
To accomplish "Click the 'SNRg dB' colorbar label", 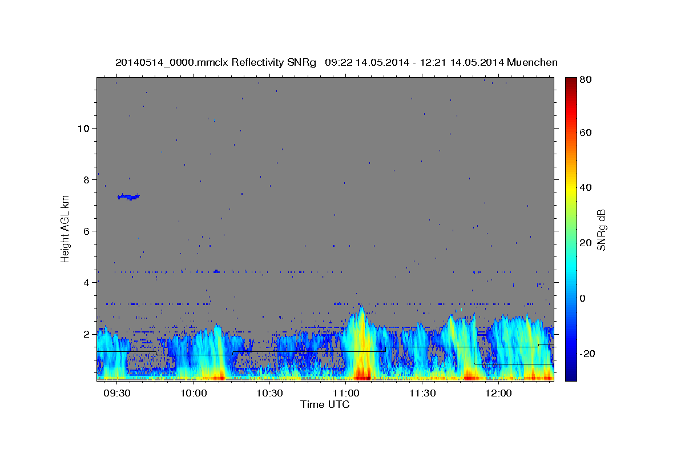I will [601, 230].
